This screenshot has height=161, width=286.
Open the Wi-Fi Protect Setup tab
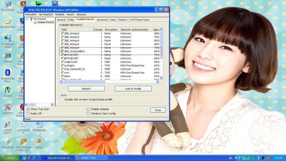tap(139, 20)
